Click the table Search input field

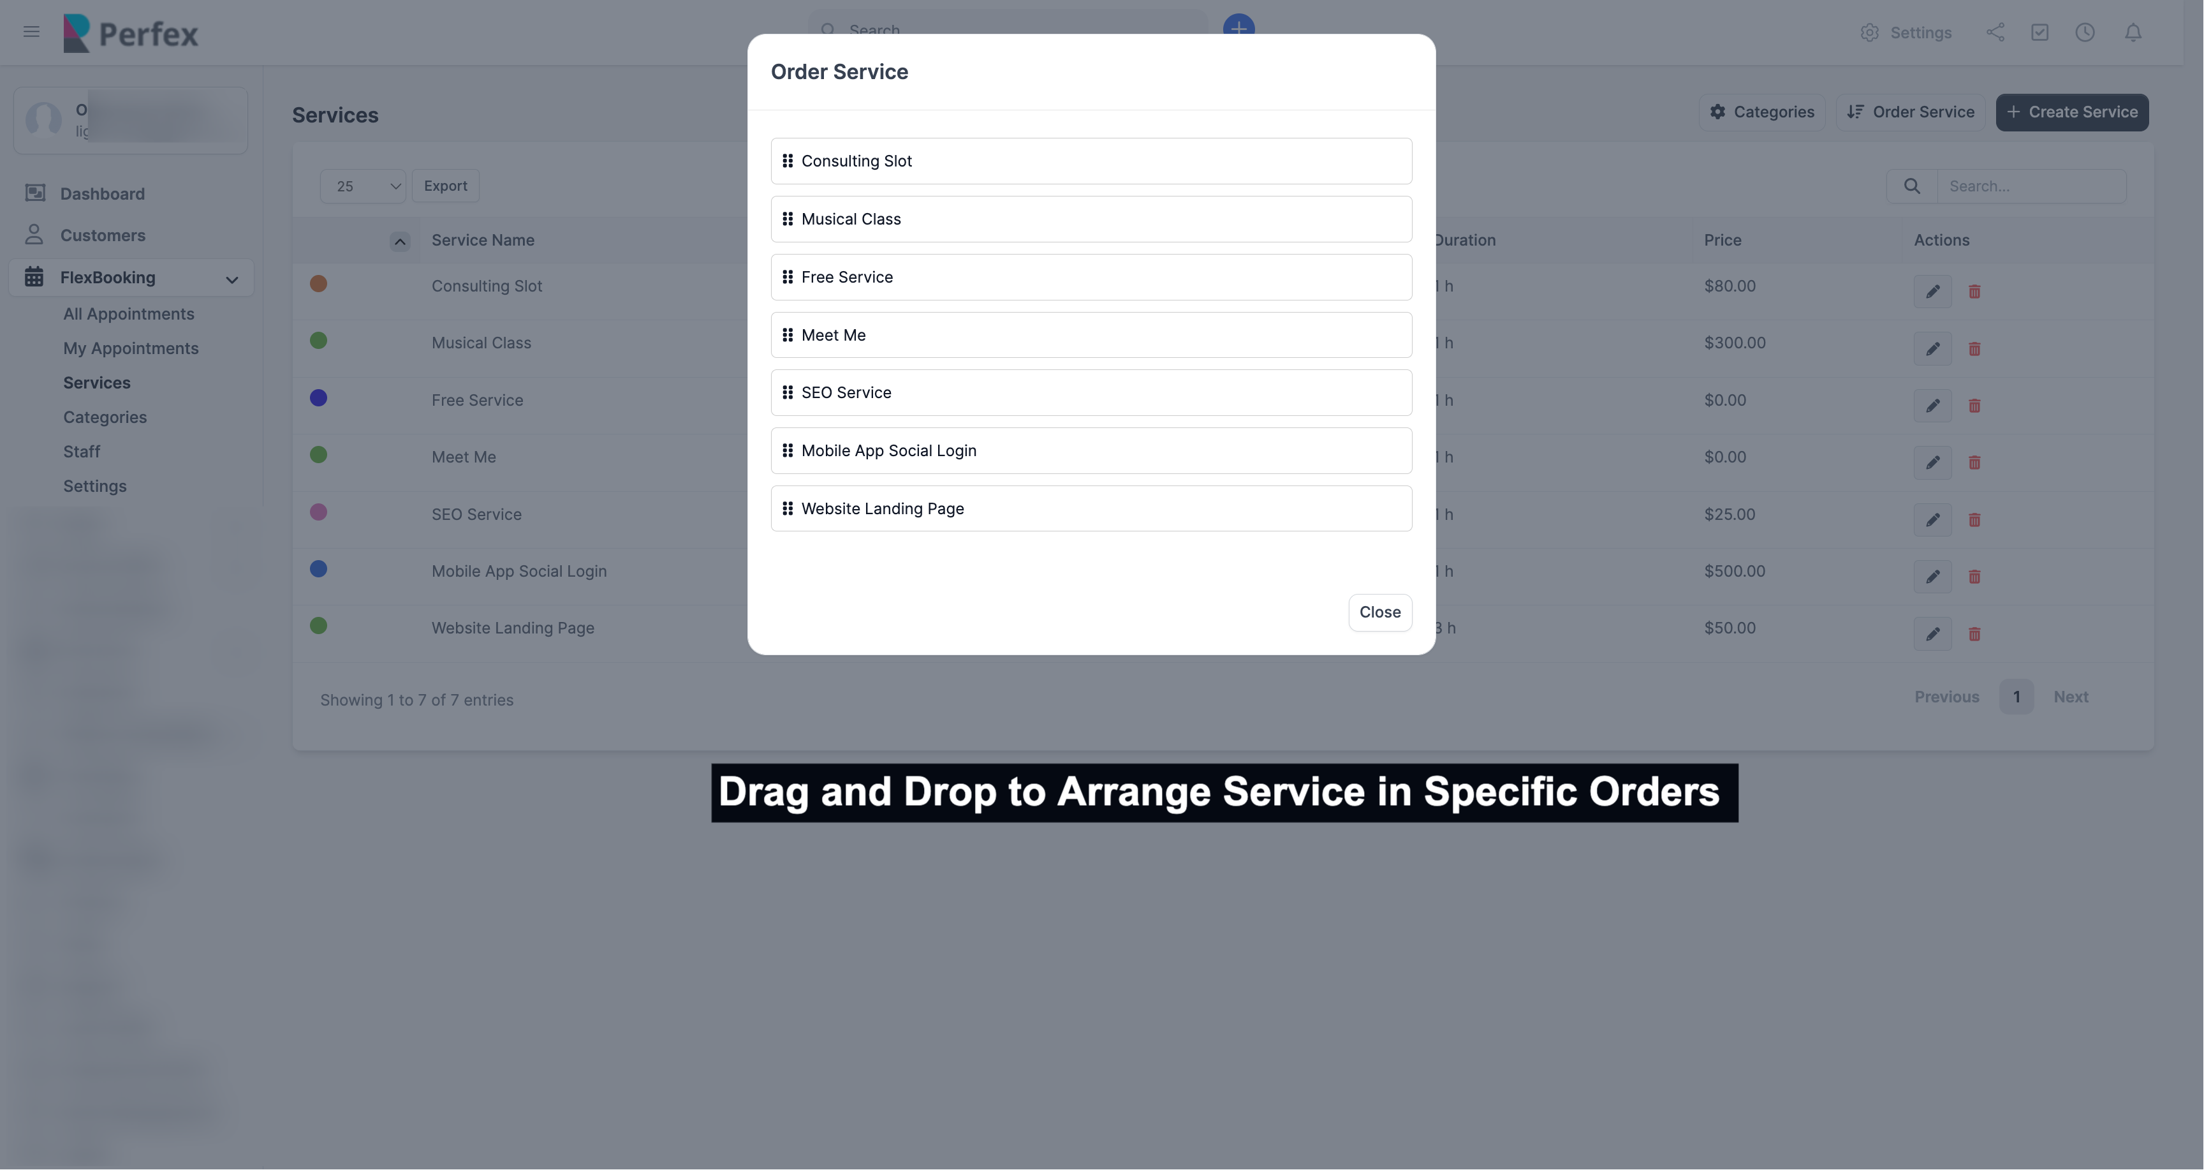tap(2031, 186)
